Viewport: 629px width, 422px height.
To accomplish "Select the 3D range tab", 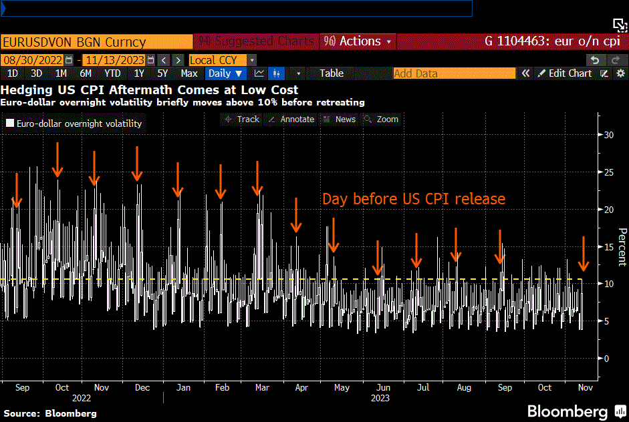I will click(x=37, y=73).
